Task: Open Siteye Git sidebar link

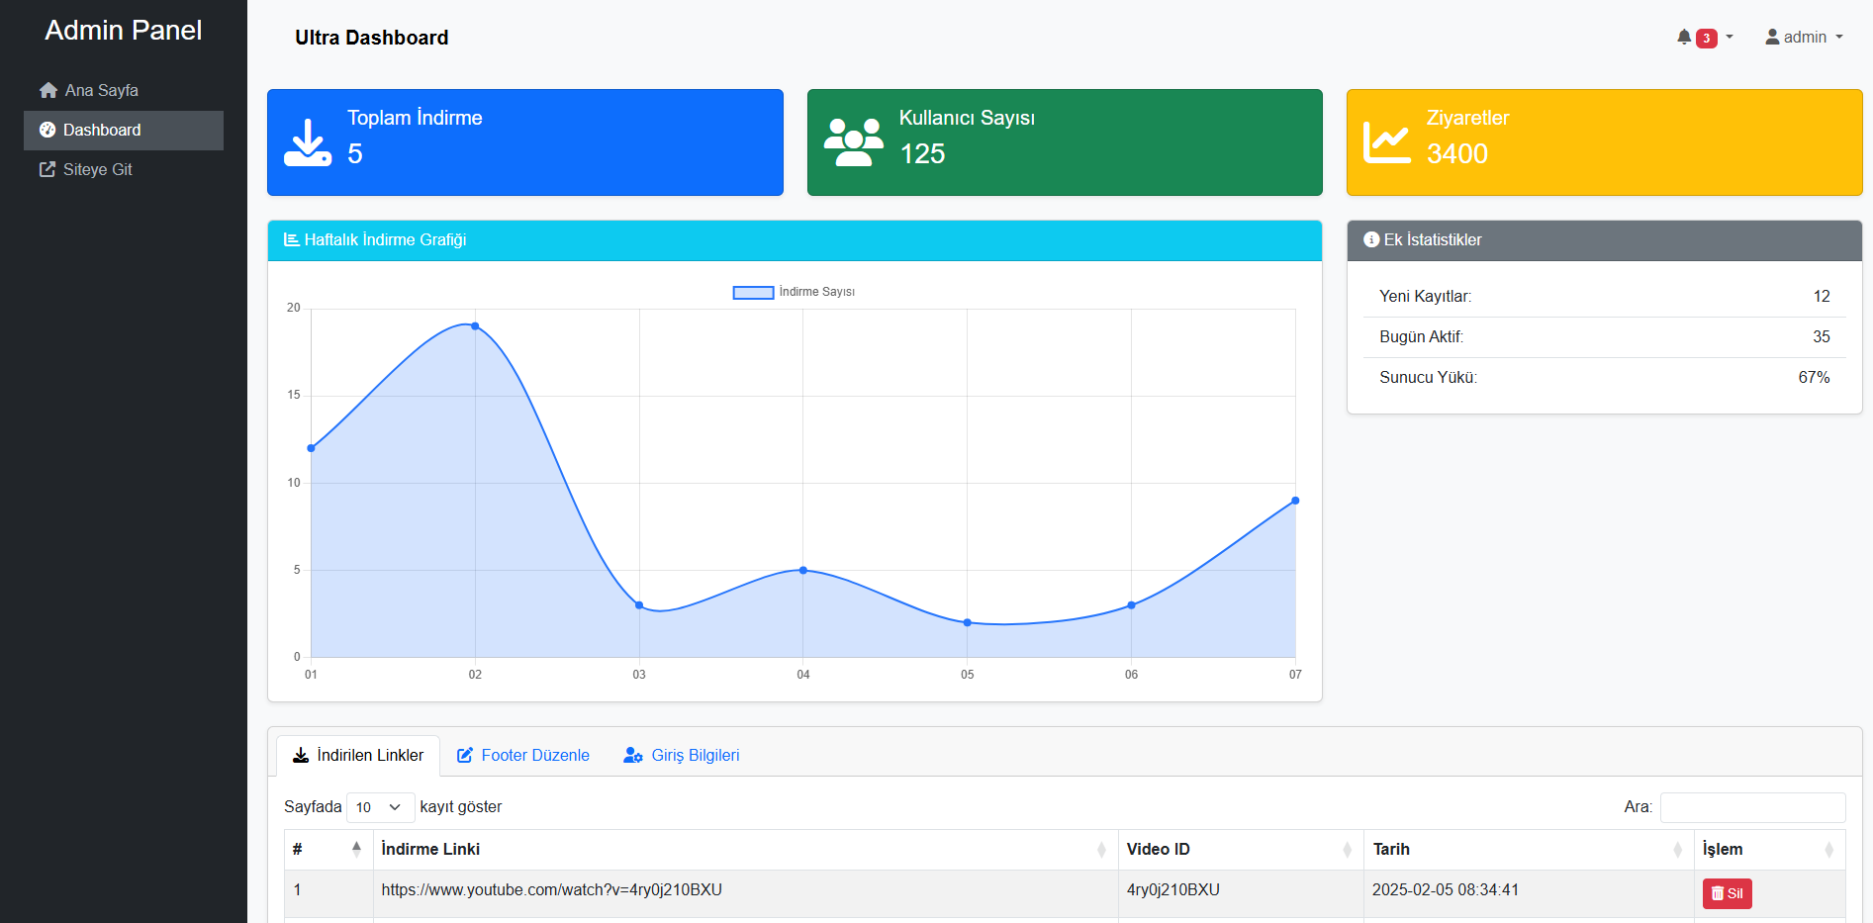Action: click(x=124, y=169)
